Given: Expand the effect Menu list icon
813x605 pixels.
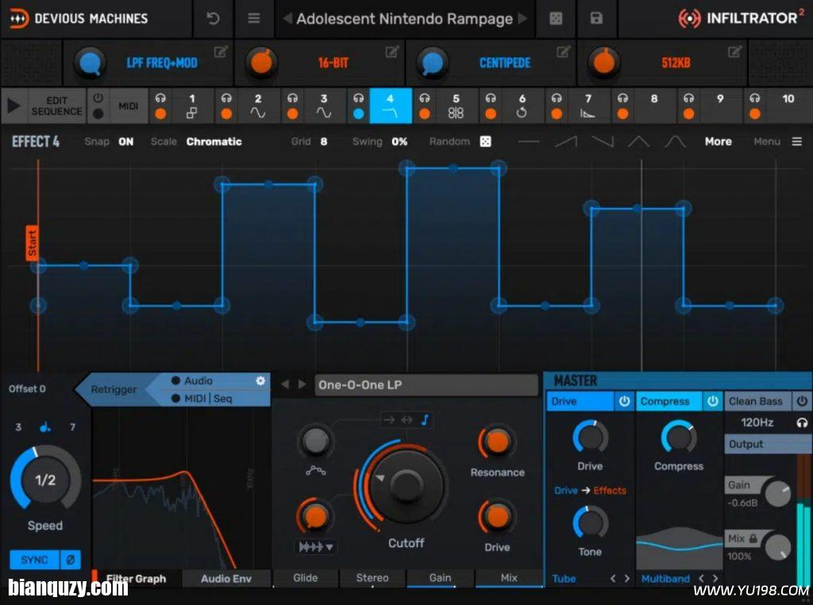Looking at the screenshot, I should (x=796, y=141).
